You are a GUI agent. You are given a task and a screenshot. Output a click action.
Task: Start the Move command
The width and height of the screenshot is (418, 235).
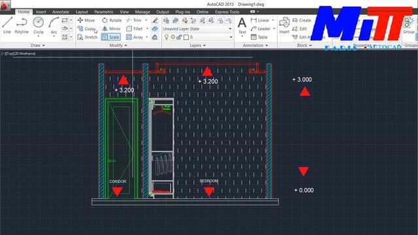pos(86,20)
